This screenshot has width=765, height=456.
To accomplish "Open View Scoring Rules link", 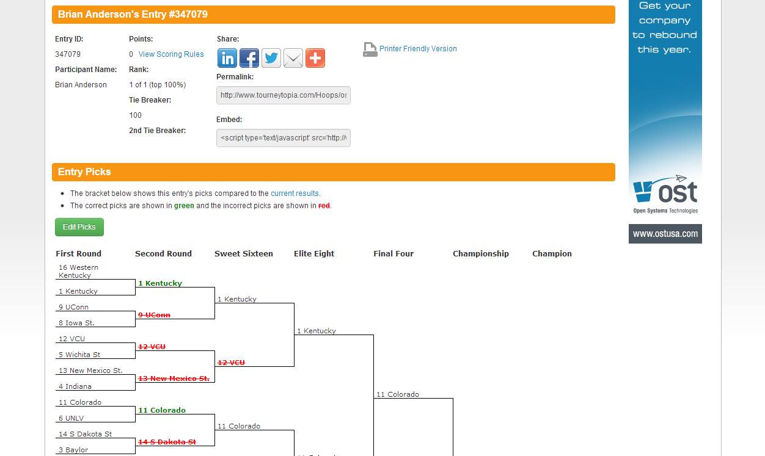I will coord(171,54).
